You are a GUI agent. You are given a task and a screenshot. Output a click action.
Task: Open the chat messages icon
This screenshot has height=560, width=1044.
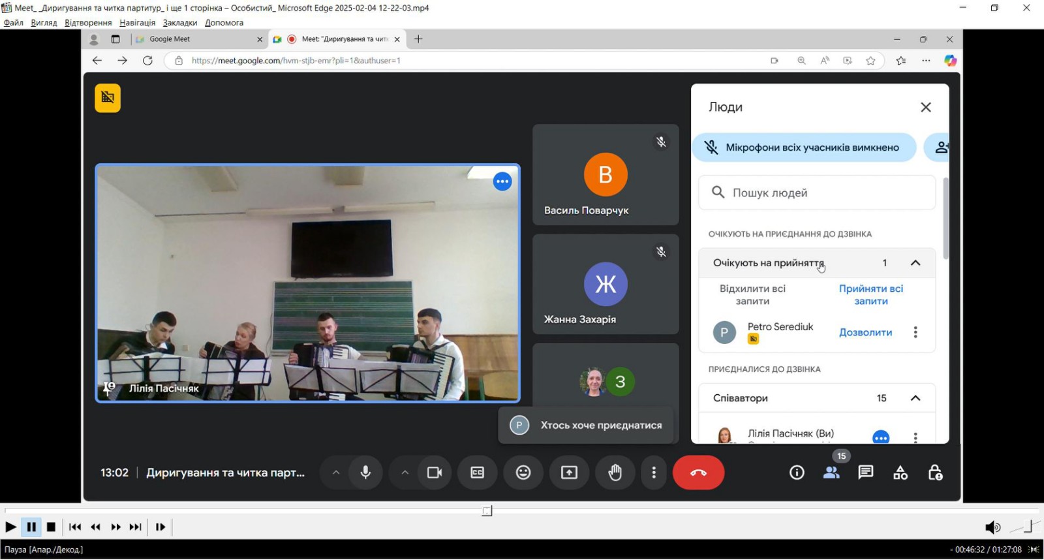866,473
